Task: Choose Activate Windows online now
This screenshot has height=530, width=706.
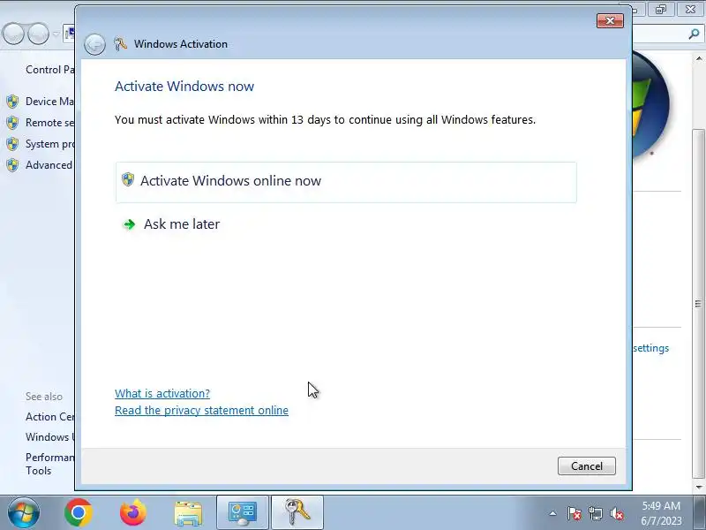Action: click(346, 182)
